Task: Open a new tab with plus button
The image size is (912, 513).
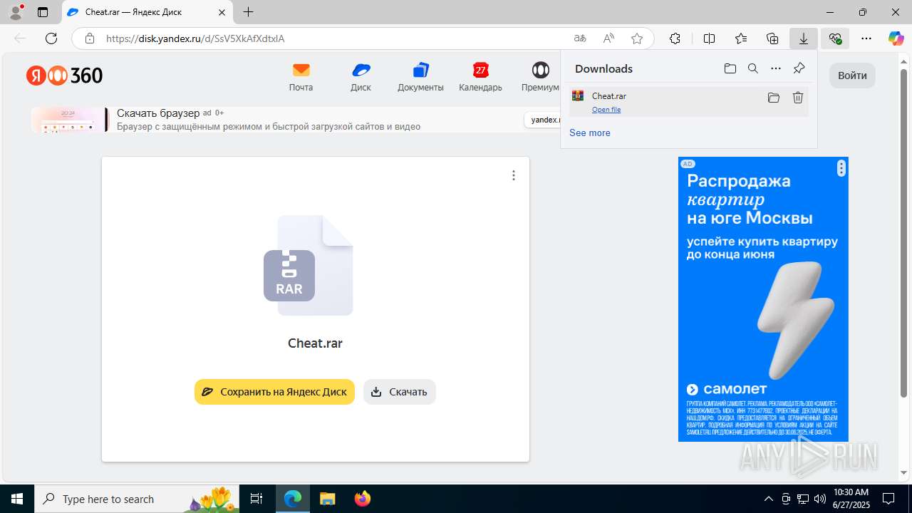Action: pyautogui.click(x=248, y=12)
